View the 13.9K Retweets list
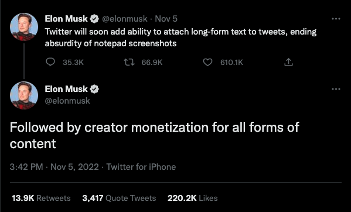Screen dimensions: 351x212 pos(41,198)
